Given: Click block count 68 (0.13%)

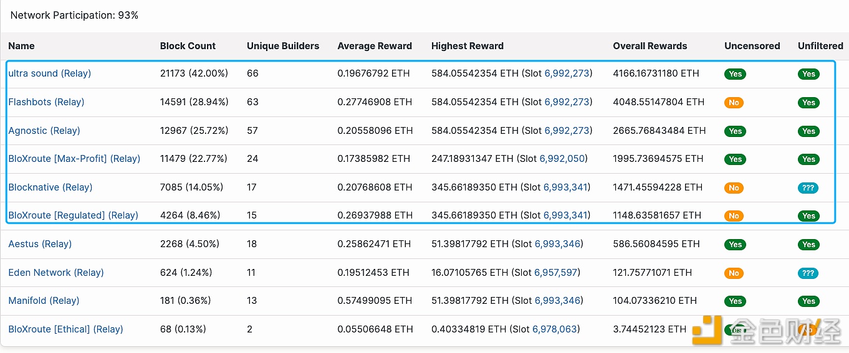Looking at the screenshot, I should pos(183,329).
